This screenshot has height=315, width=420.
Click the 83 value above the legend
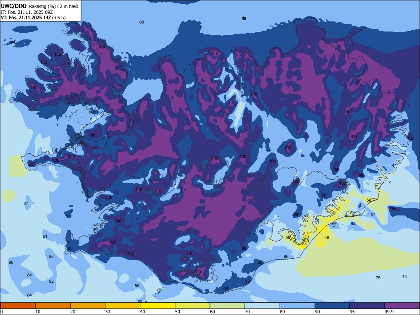[x=140, y=301]
